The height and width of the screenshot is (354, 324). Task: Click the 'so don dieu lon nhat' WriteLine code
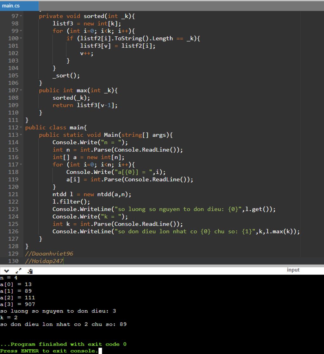pyautogui.click(x=176, y=231)
